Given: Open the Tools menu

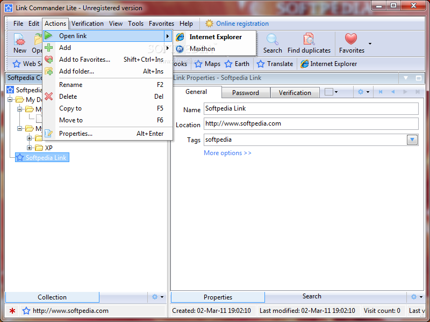Looking at the screenshot, I should click(136, 24).
